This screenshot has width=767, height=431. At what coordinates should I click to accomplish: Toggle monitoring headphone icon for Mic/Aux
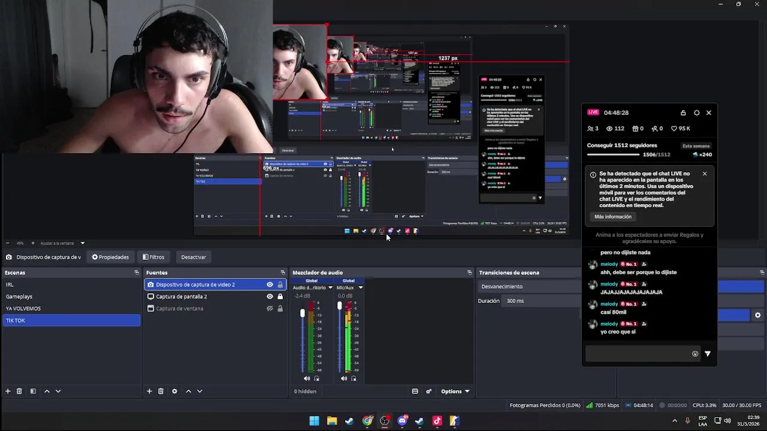[354, 378]
